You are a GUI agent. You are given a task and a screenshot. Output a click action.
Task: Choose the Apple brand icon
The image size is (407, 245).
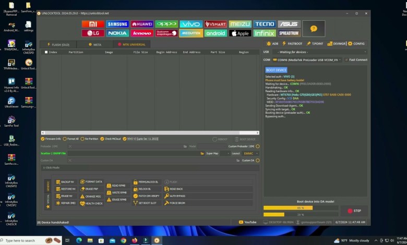pyautogui.click(x=240, y=33)
